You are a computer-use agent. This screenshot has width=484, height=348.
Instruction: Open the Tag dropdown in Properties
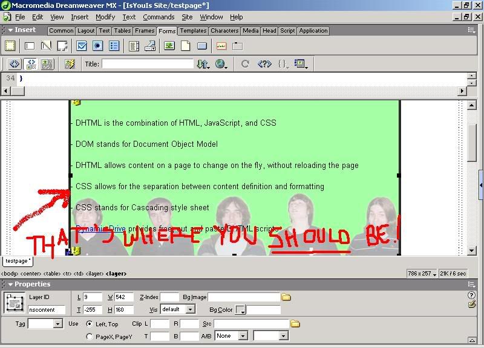coord(58,324)
